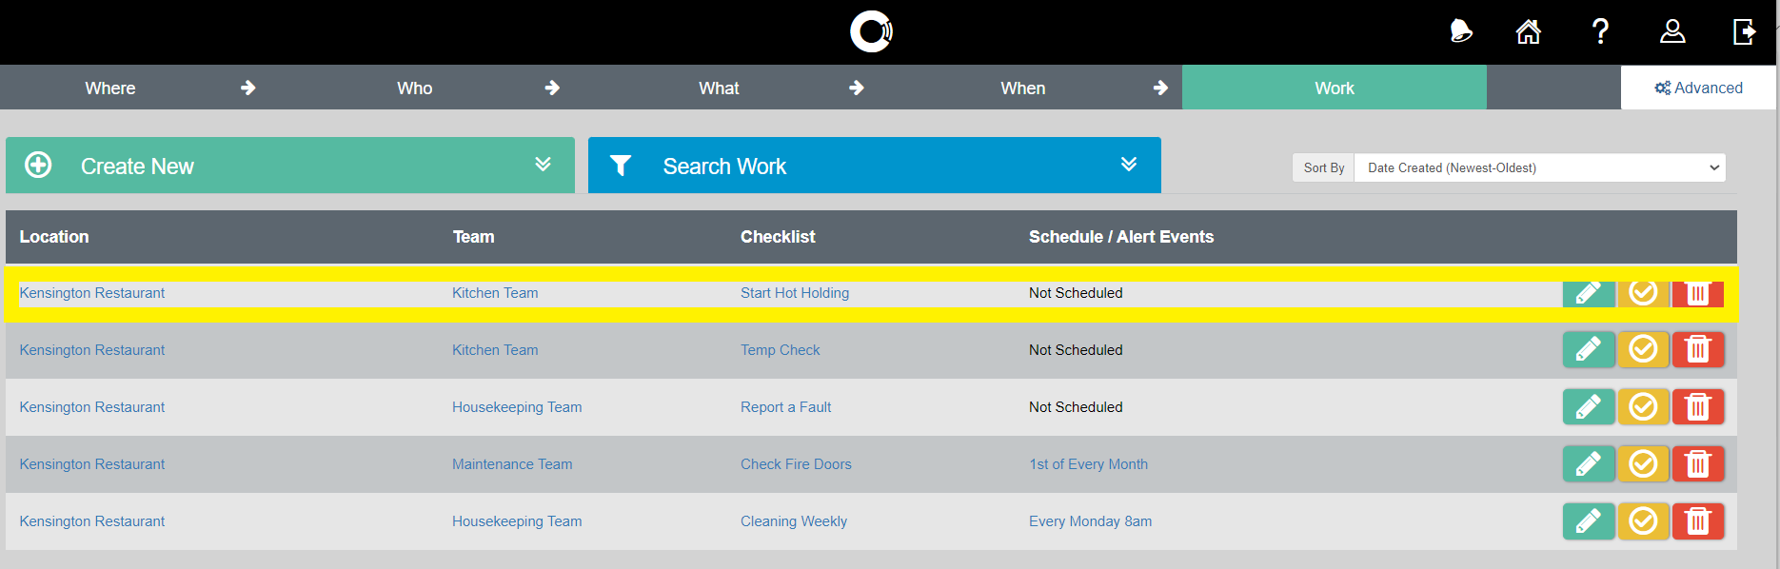This screenshot has height=569, width=1780.
Task: Go to home via house icon
Action: [x=1529, y=31]
